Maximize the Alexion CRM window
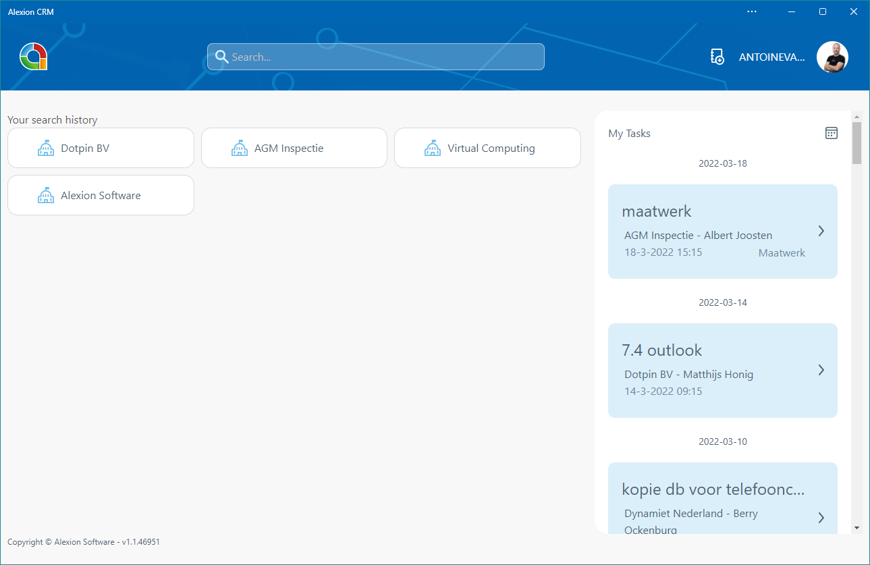870x565 pixels. (x=822, y=11)
